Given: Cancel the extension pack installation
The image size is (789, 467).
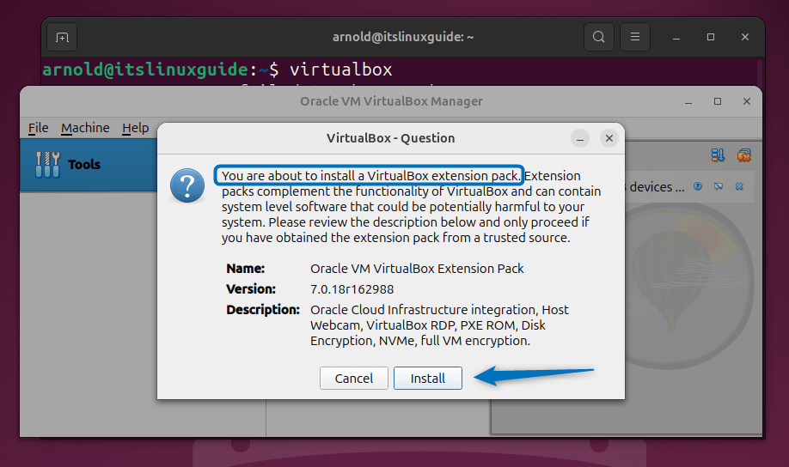Looking at the screenshot, I should click(354, 379).
